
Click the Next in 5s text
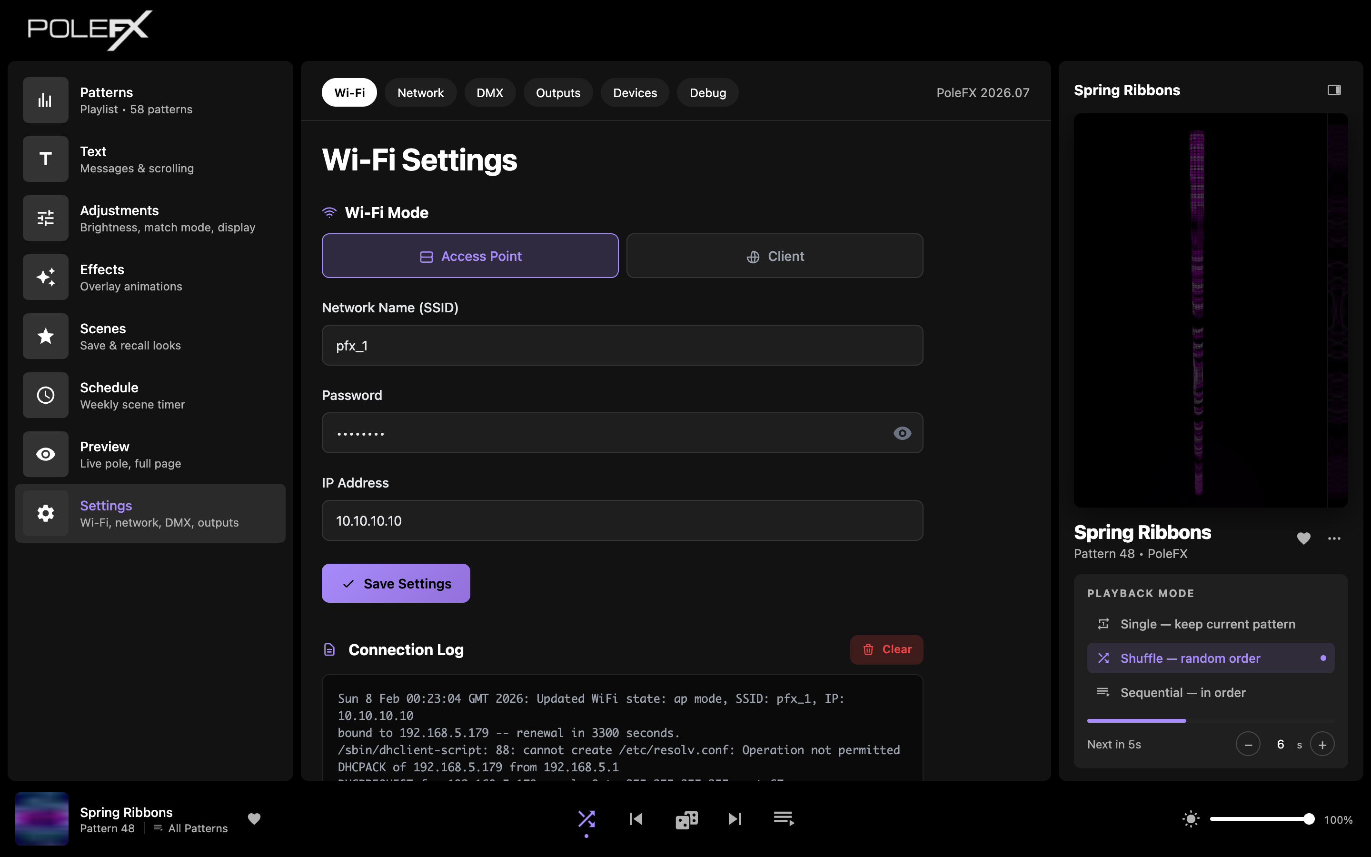[1114, 744]
